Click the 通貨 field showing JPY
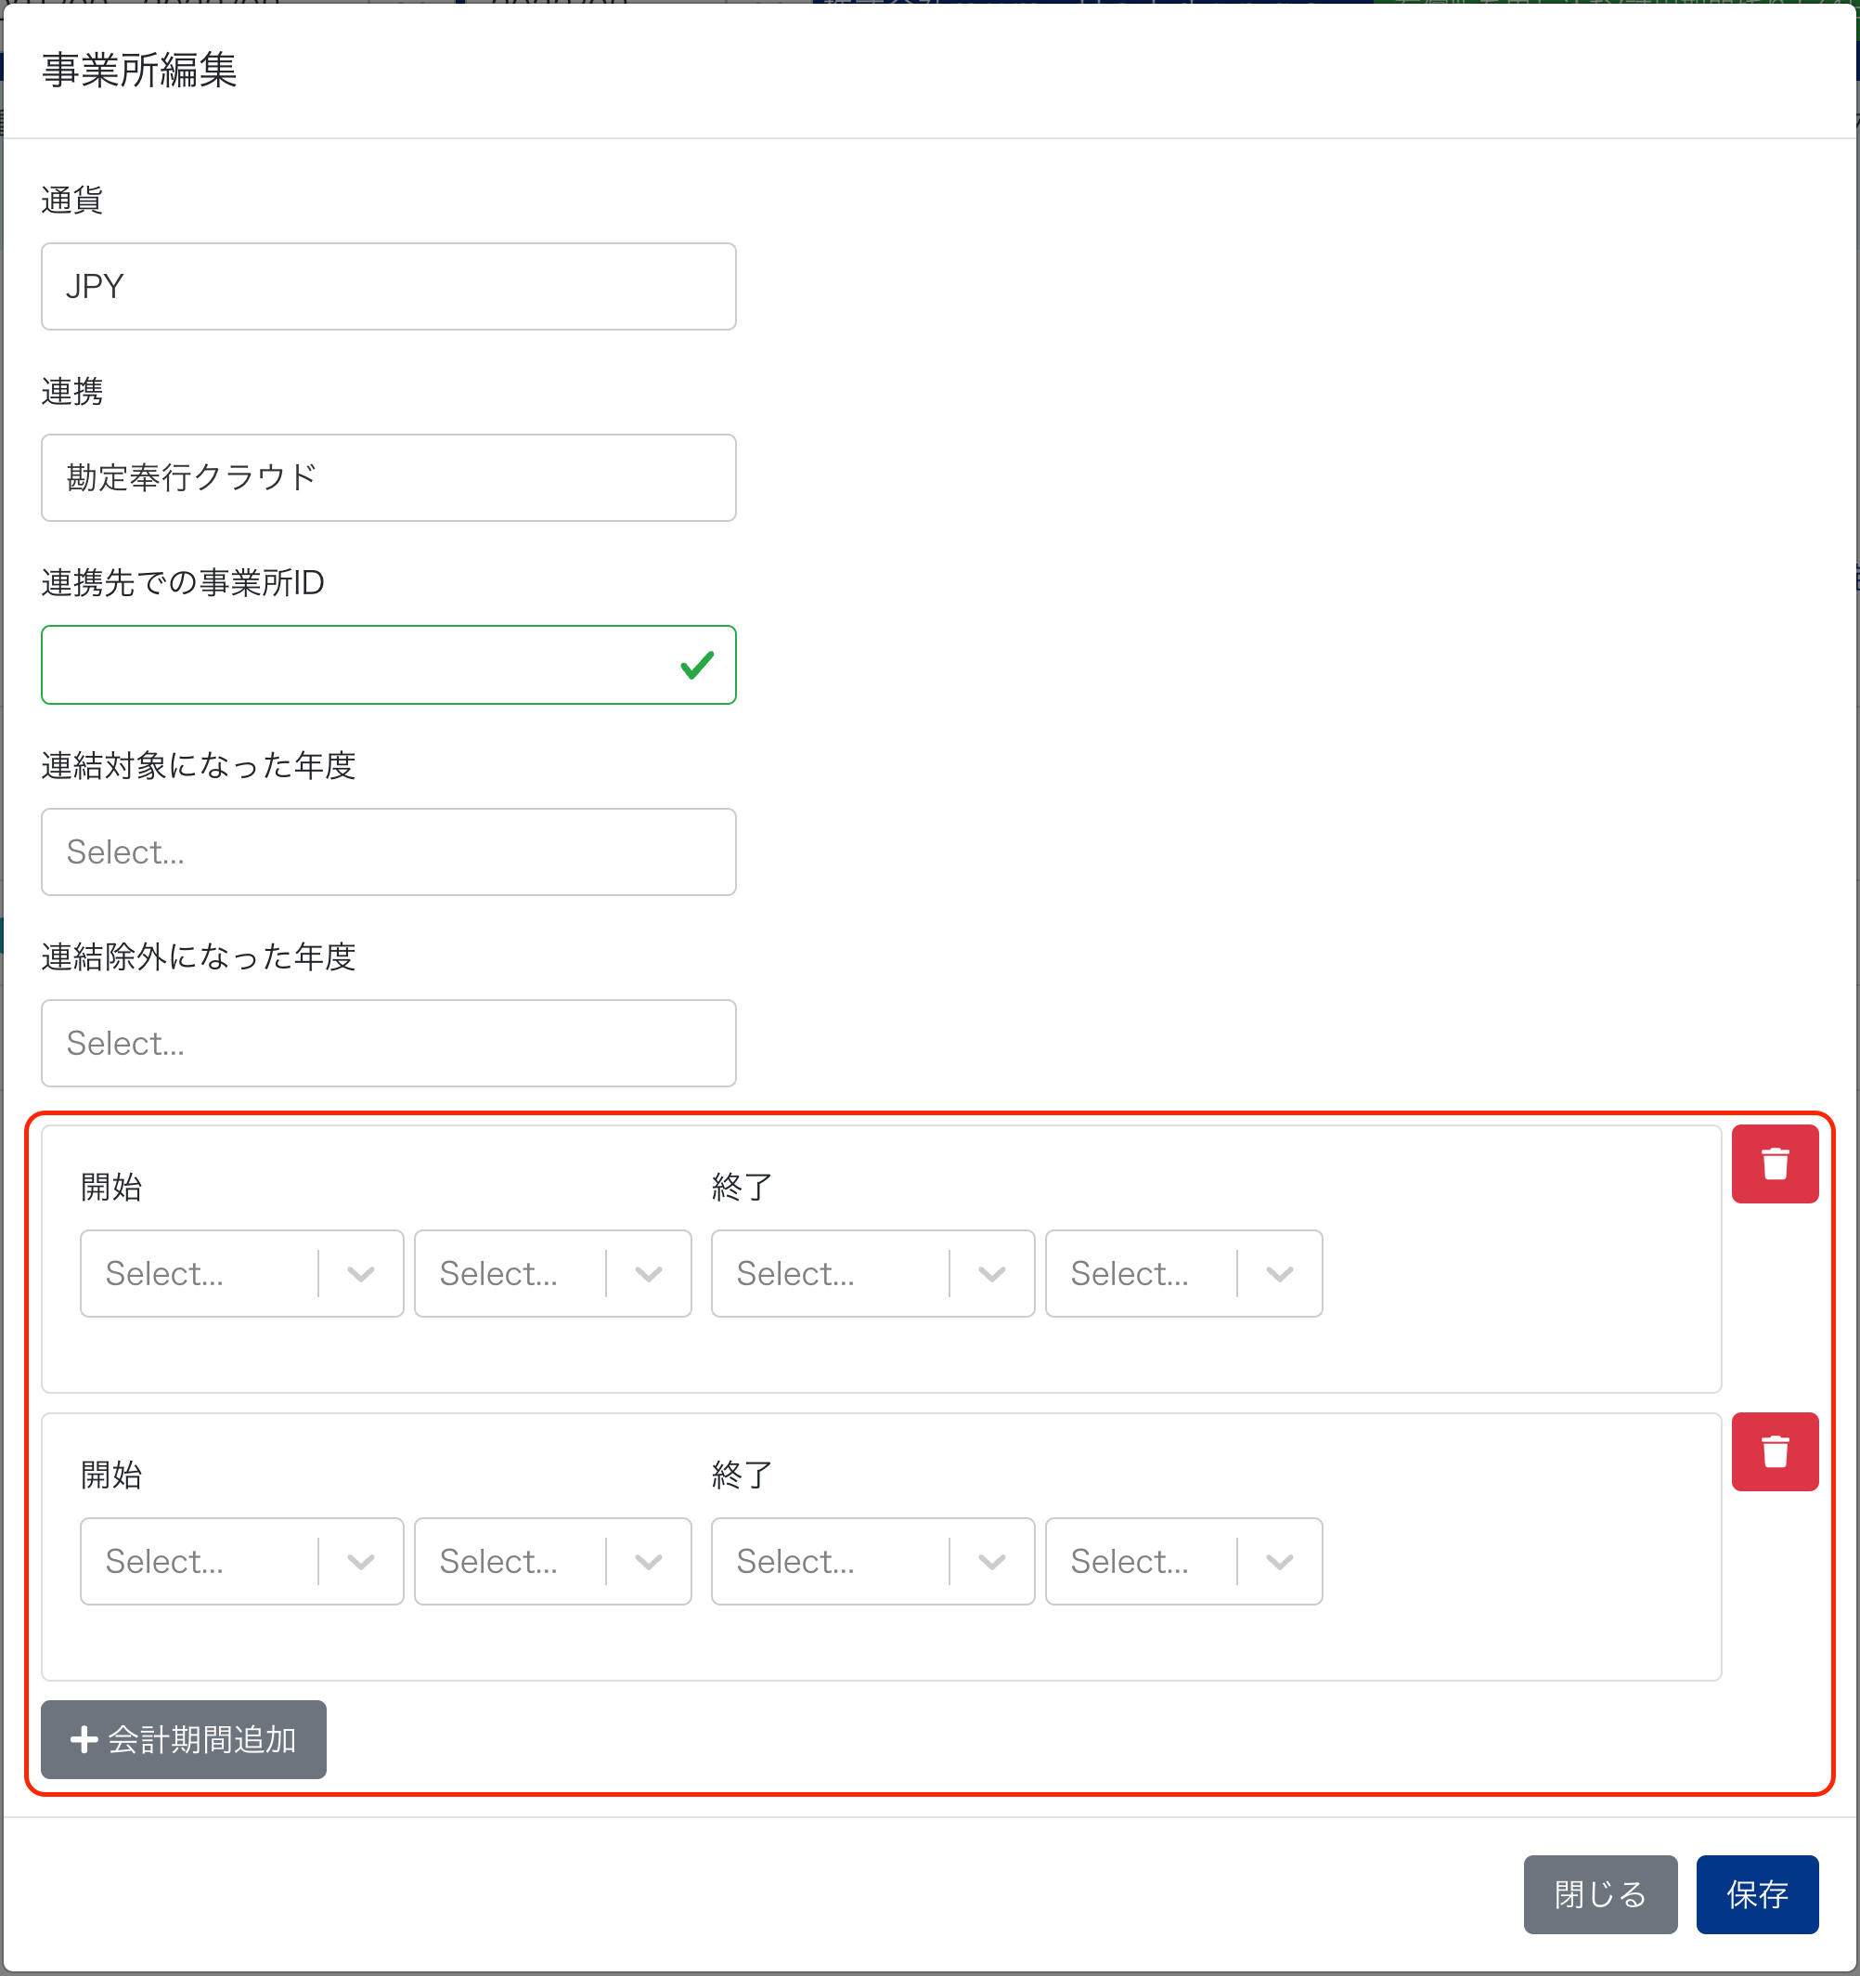 pyautogui.click(x=389, y=286)
